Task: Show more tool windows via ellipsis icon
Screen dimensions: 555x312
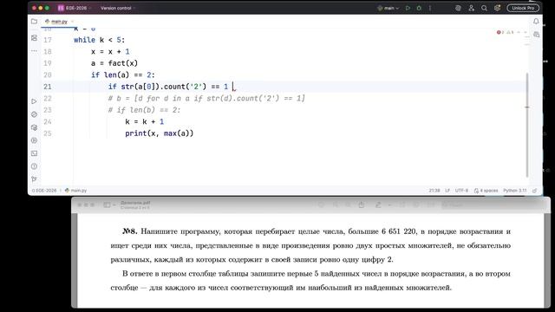Action: tap(34, 51)
